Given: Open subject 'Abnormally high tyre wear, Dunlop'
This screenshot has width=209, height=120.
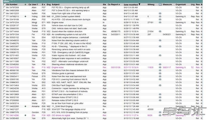Looking at the screenshot, I should point(70,118).
